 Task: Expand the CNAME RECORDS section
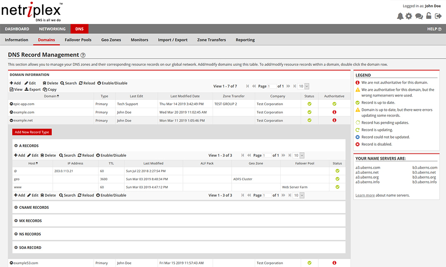pyautogui.click(x=16, y=208)
